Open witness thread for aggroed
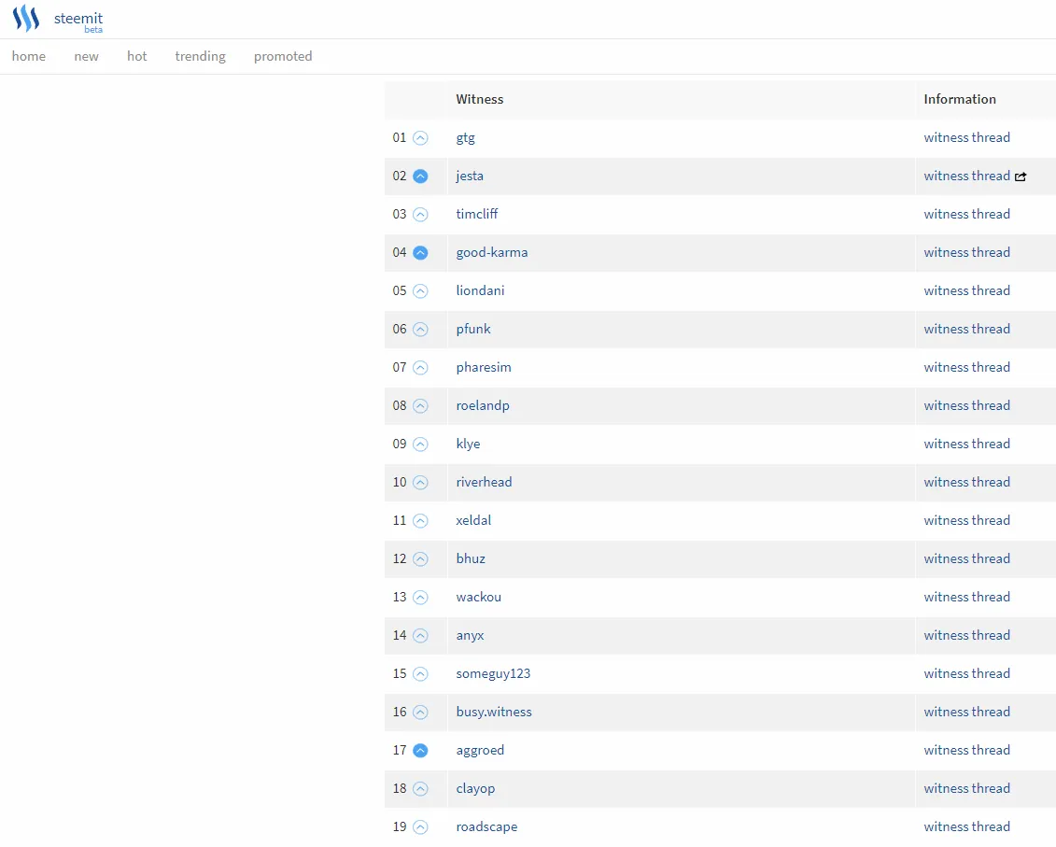The image size is (1056, 847). pos(966,750)
